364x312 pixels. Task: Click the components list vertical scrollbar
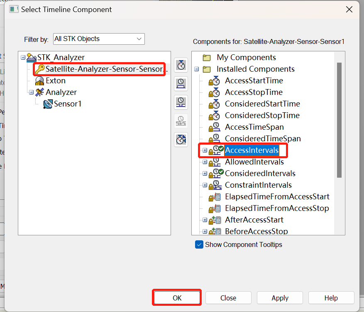click(x=339, y=120)
